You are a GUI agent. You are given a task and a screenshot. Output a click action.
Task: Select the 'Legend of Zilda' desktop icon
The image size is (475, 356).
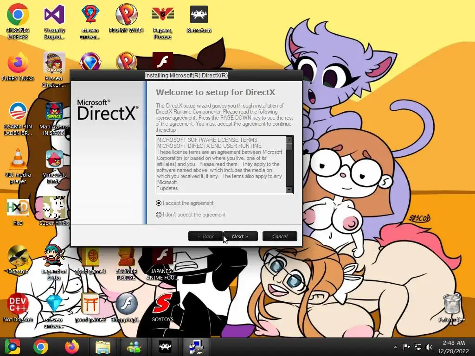coord(54,262)
